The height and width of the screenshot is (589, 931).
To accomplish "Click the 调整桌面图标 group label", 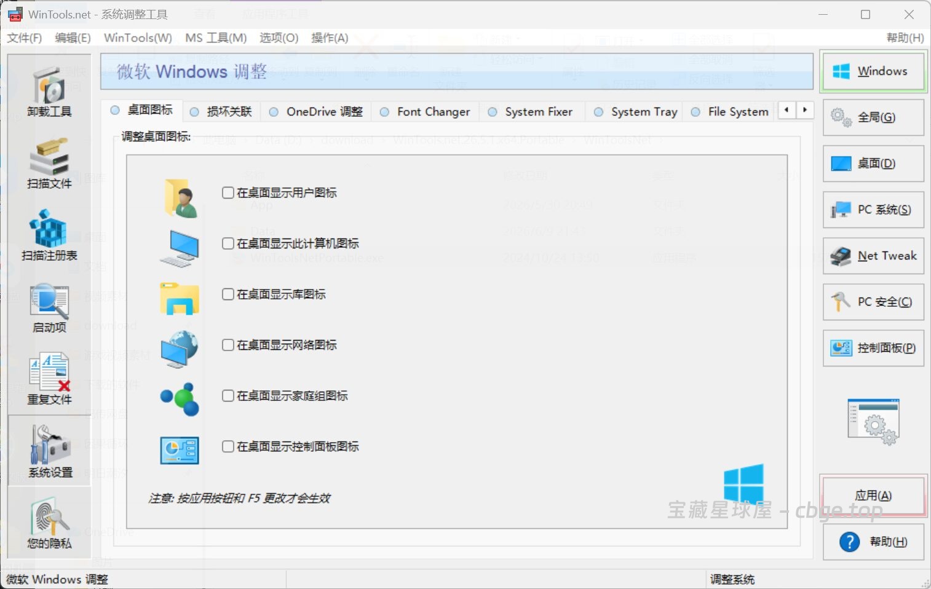I will pos(156,136).
